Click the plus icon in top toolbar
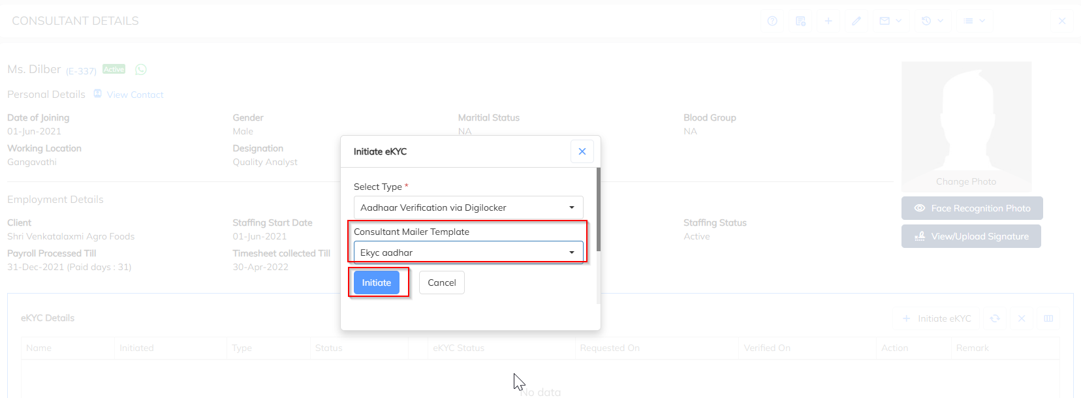Image resolution: width=1081 pixels, height=398 pixels. tap(828, 21)
